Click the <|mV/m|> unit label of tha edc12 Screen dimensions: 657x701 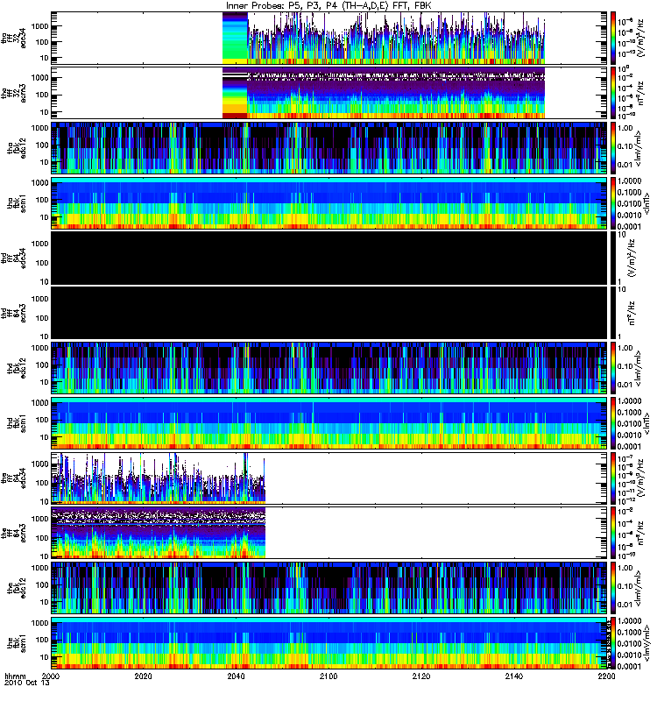click(639, 148)
